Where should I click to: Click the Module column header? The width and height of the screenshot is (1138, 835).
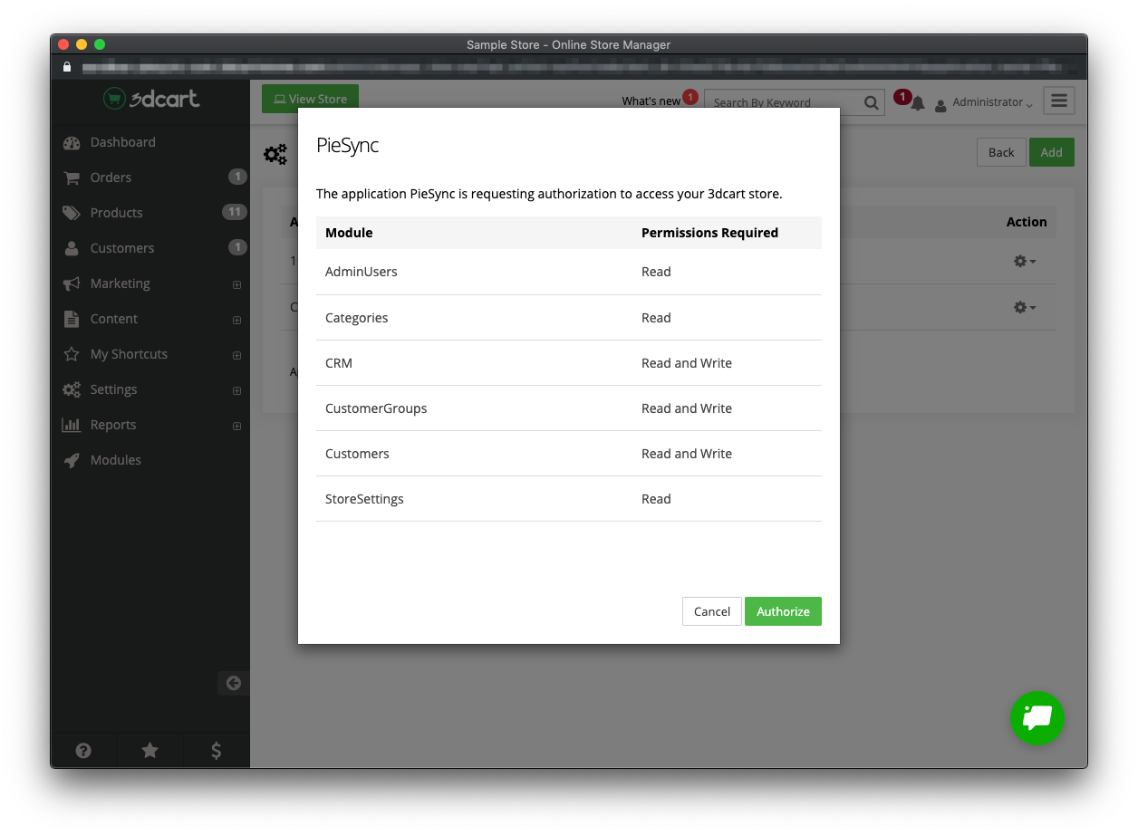coord(349,233)
